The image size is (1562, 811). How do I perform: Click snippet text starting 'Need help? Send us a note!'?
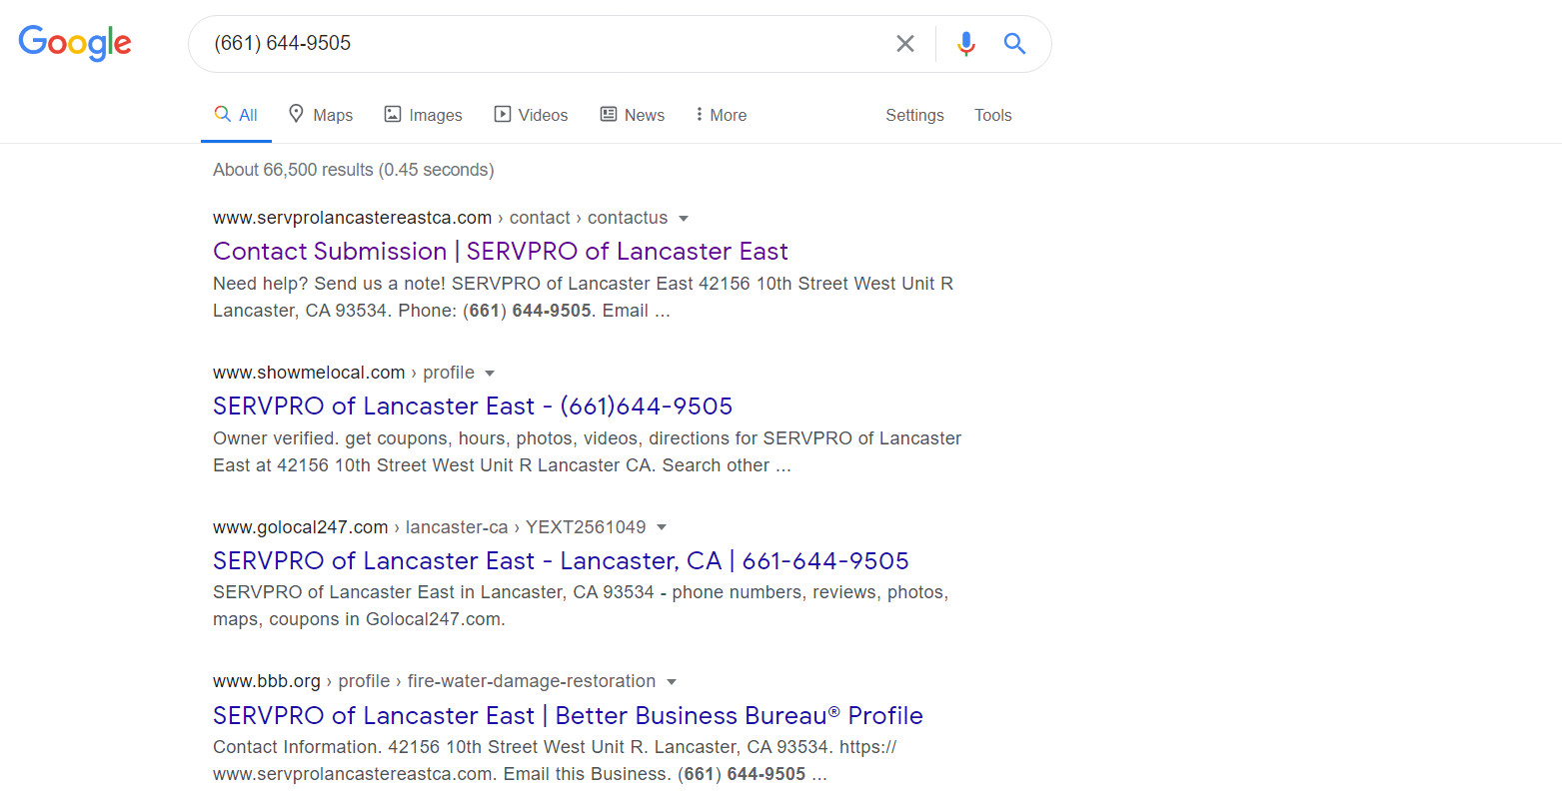(x=583, y=297)
